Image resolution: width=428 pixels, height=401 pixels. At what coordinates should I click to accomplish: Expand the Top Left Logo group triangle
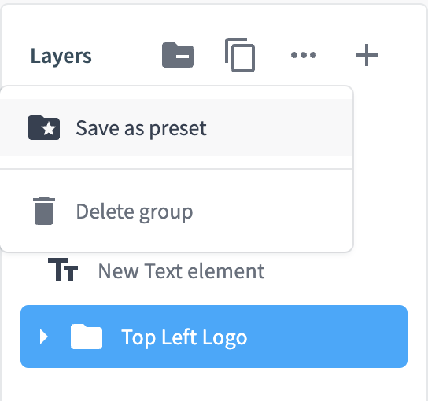click(44, 337)
